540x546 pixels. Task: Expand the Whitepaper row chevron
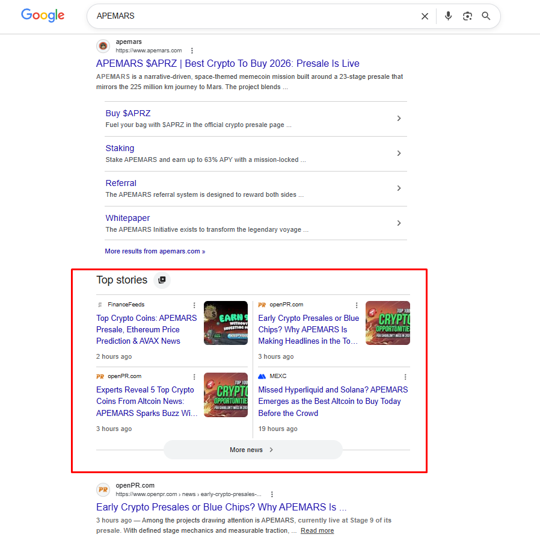(x=399, y=223)
